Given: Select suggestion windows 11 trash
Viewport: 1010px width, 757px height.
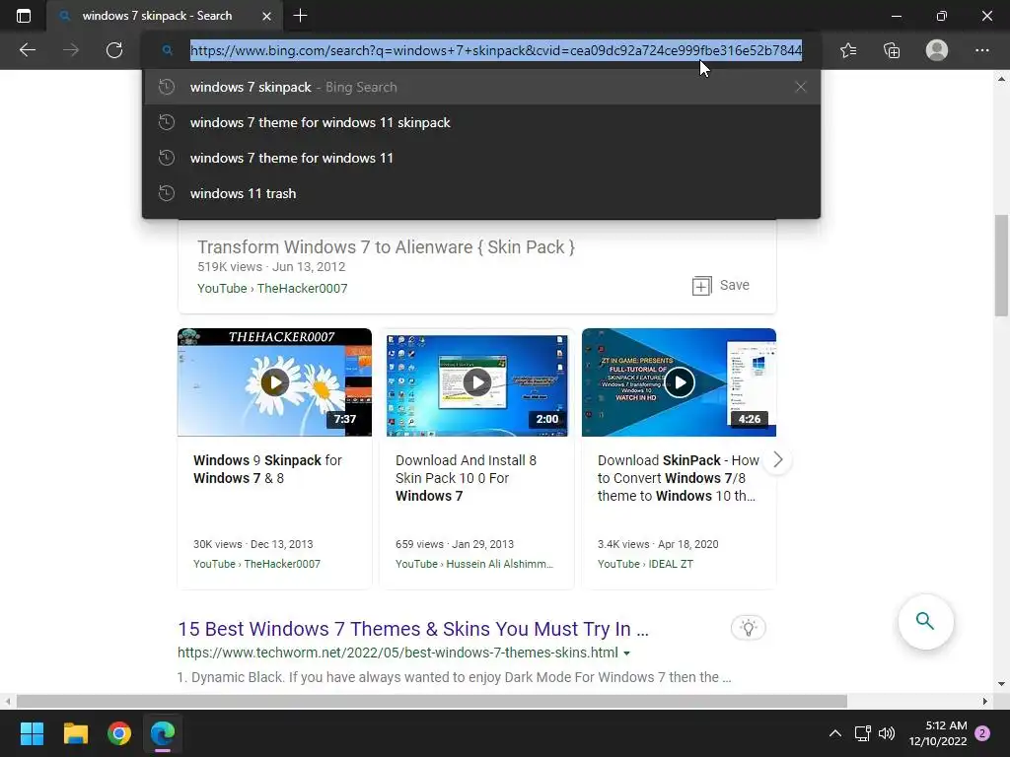Looking at the screenshot, I should 481,193.
